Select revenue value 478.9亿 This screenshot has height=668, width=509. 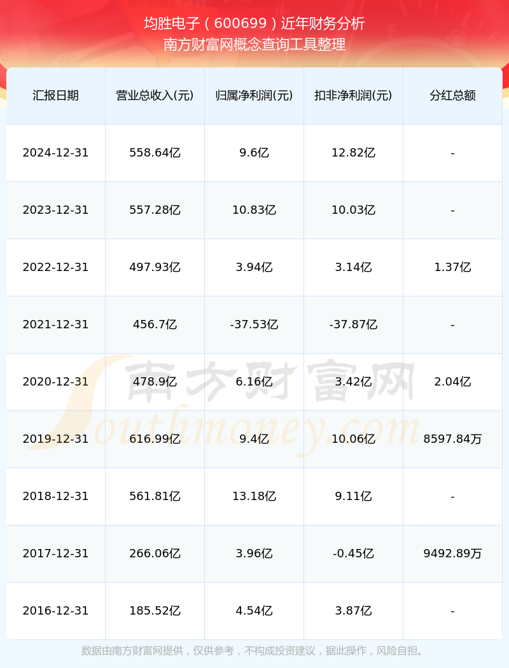tap(155, 382)
